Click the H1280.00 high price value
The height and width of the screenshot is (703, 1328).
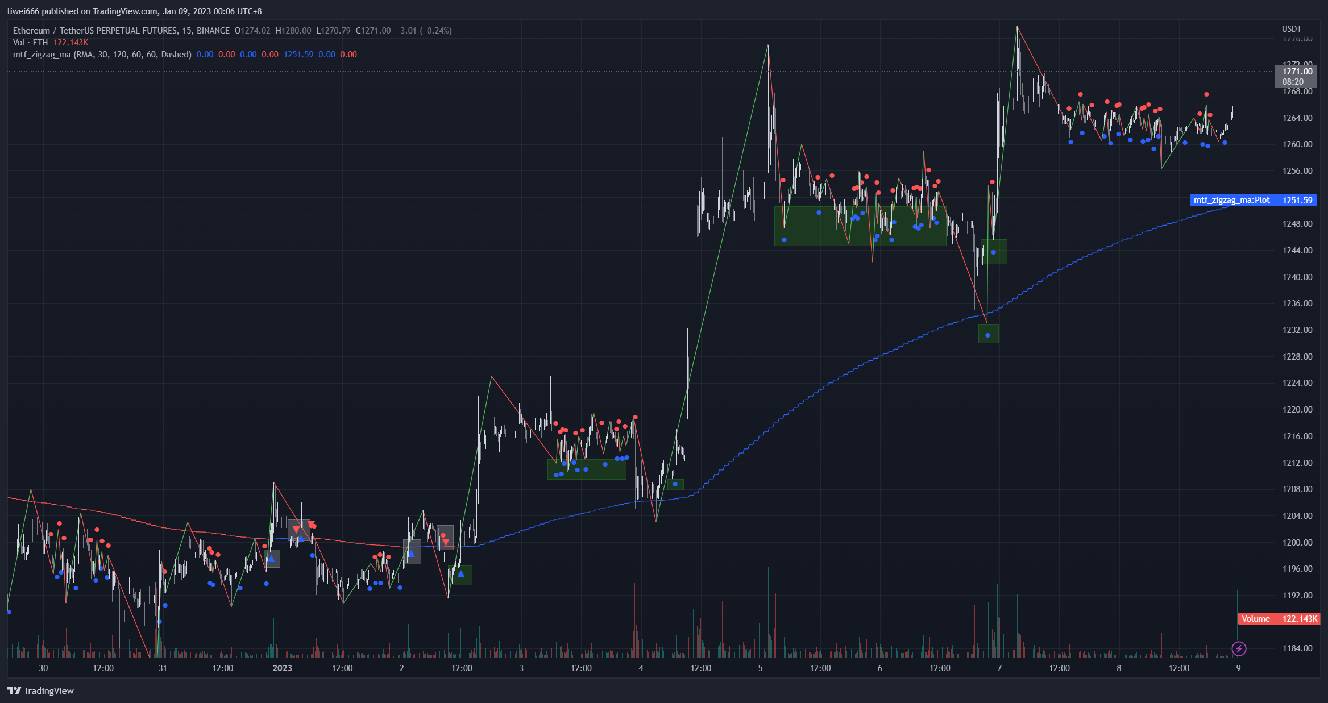[x=293, y=31]
